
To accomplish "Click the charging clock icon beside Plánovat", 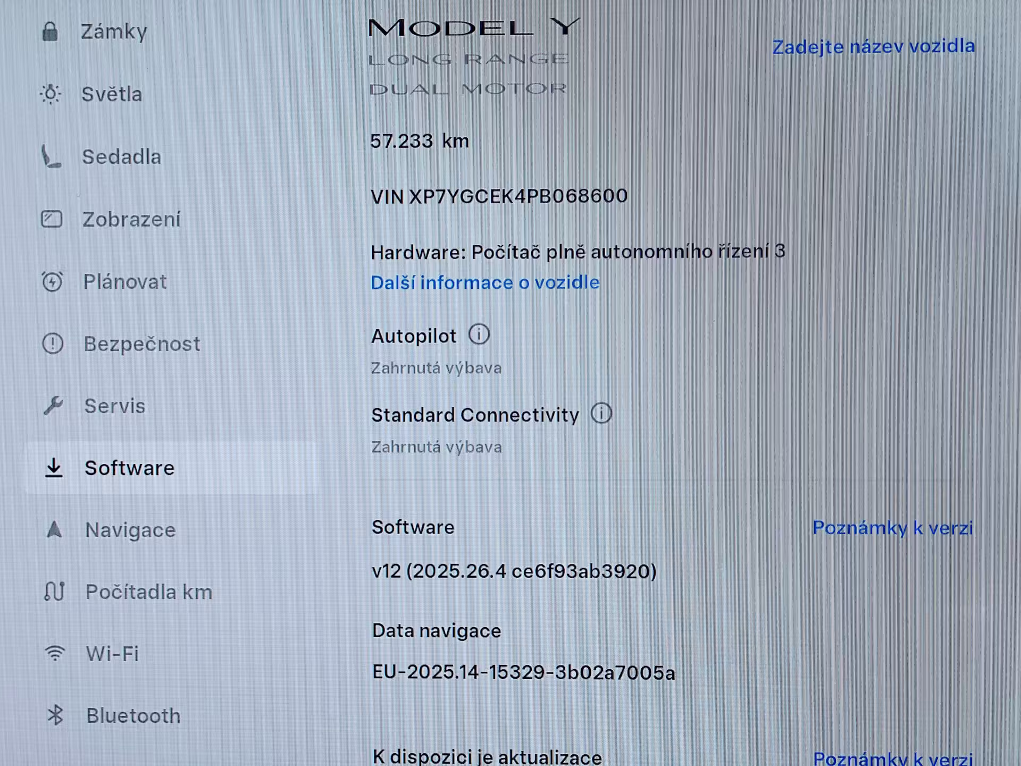I will (x=52, y=281).
